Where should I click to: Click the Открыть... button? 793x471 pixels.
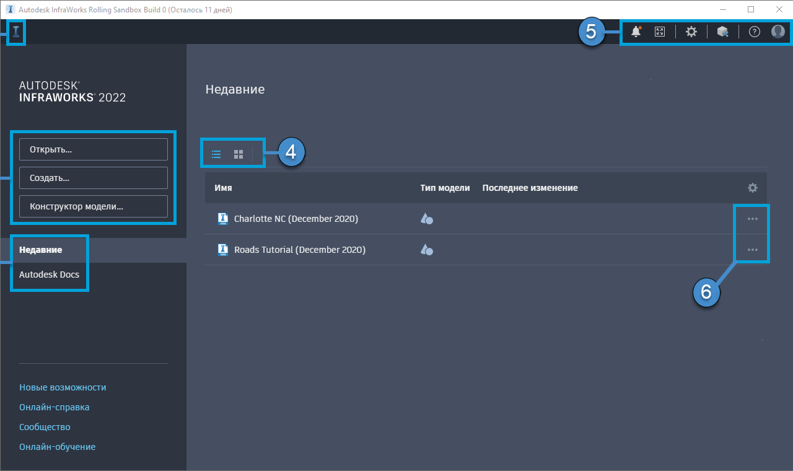click(x=94, y=149)
